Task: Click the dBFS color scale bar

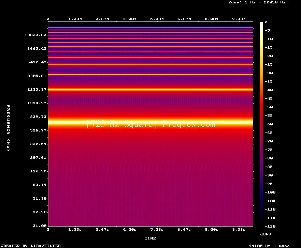Action: (261, 124)
